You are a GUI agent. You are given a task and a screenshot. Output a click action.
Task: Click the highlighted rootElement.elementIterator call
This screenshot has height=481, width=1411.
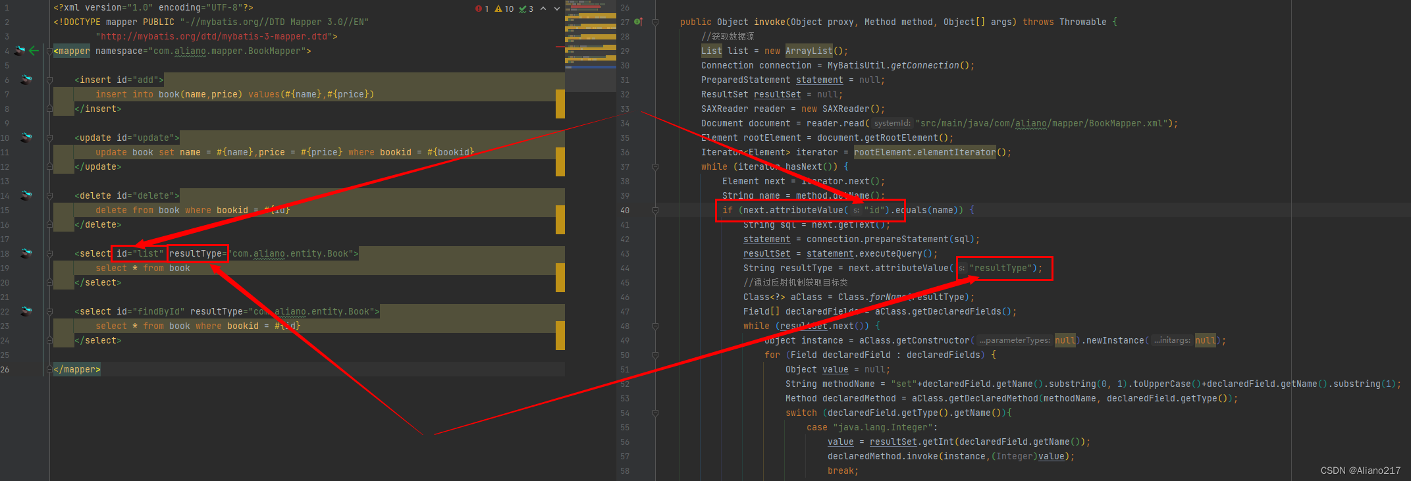point(925,152)
